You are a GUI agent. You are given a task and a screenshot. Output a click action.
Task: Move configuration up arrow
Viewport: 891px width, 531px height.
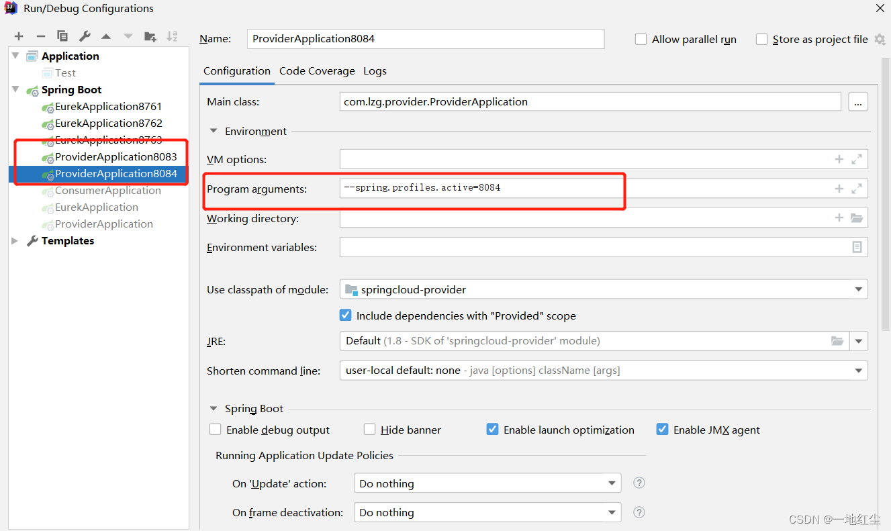106,36
